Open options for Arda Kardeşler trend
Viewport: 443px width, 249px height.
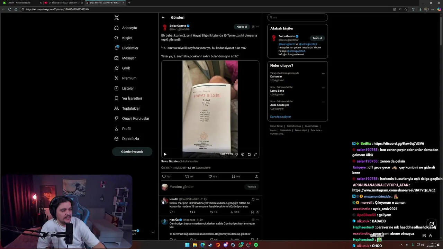point(323,102)
